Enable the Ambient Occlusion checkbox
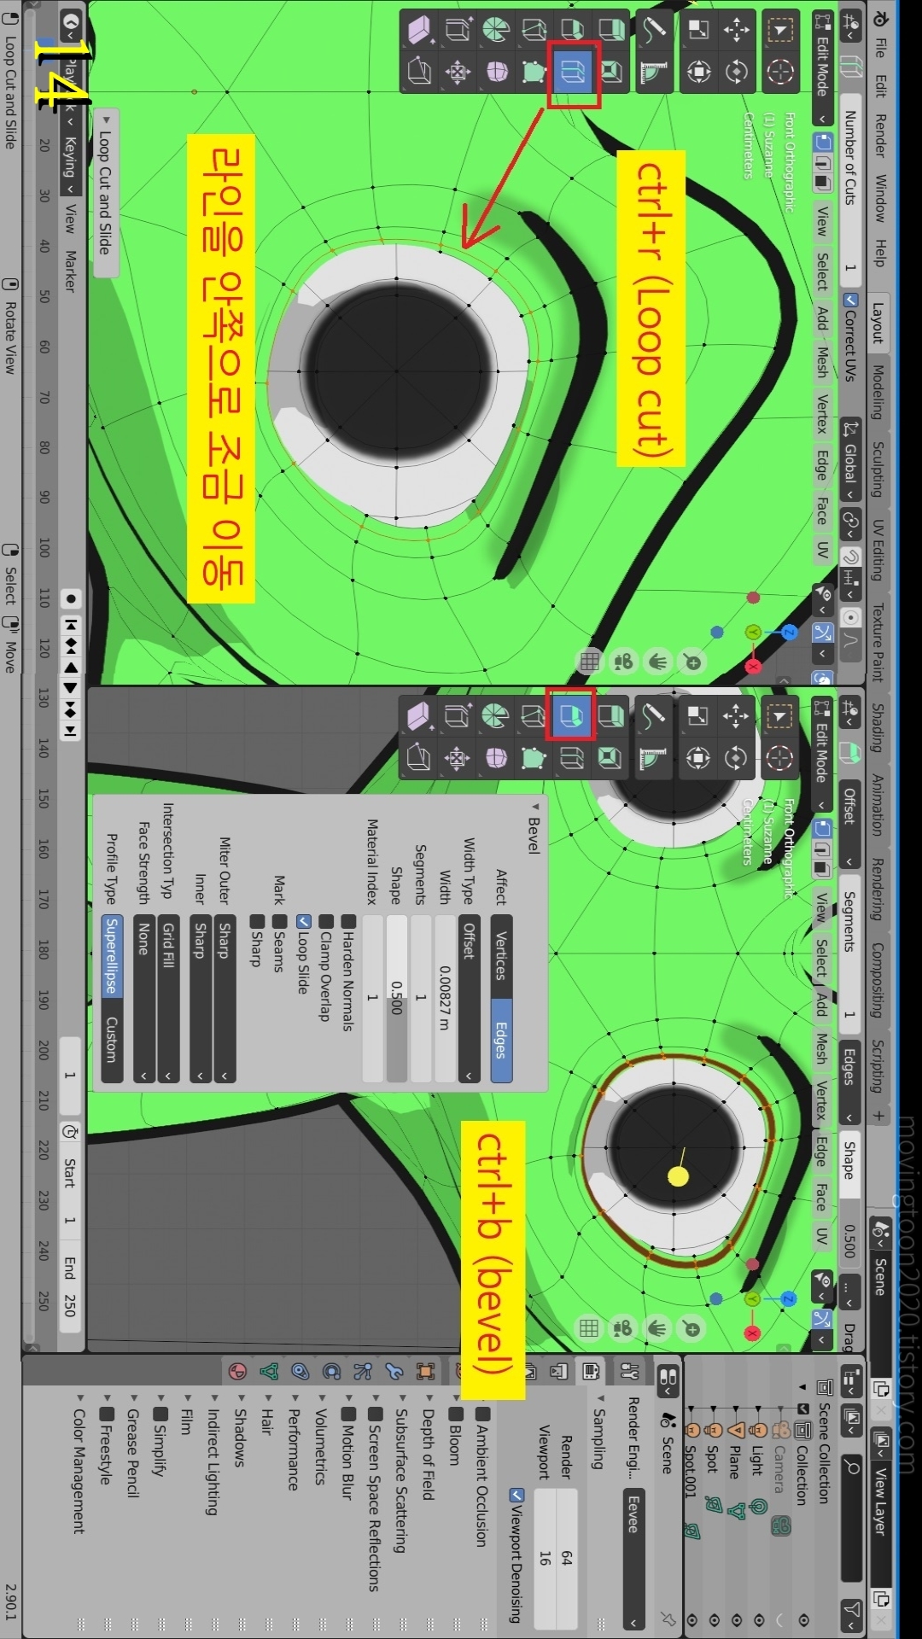 point(482,1413)
